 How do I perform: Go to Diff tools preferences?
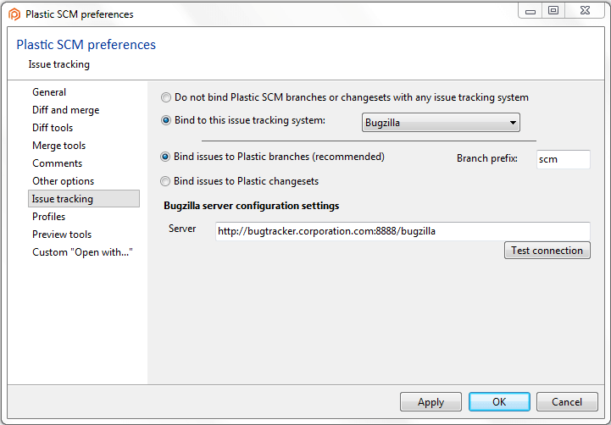pyautogui.click(x=53, y=128)
